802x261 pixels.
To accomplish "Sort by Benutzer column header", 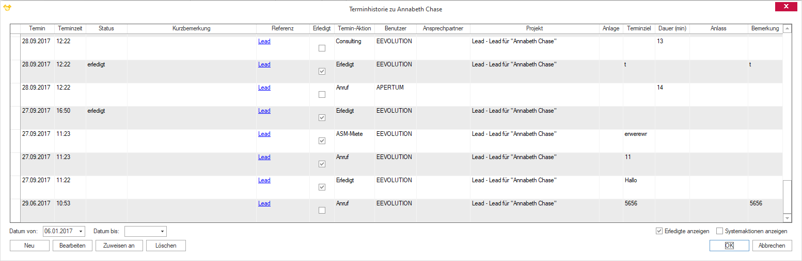I will click(x=396, y=28).
